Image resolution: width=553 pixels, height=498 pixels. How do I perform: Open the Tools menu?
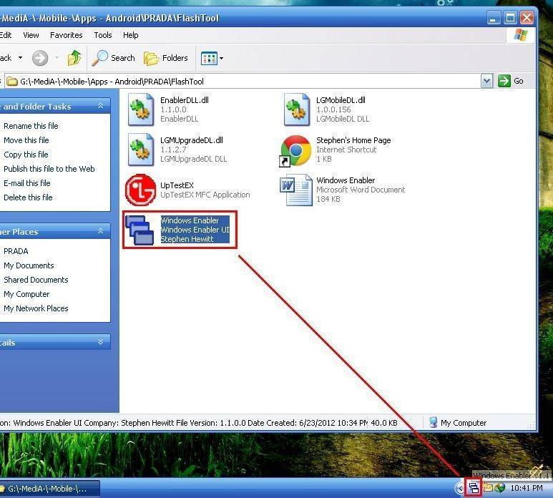tap(102, 35)
